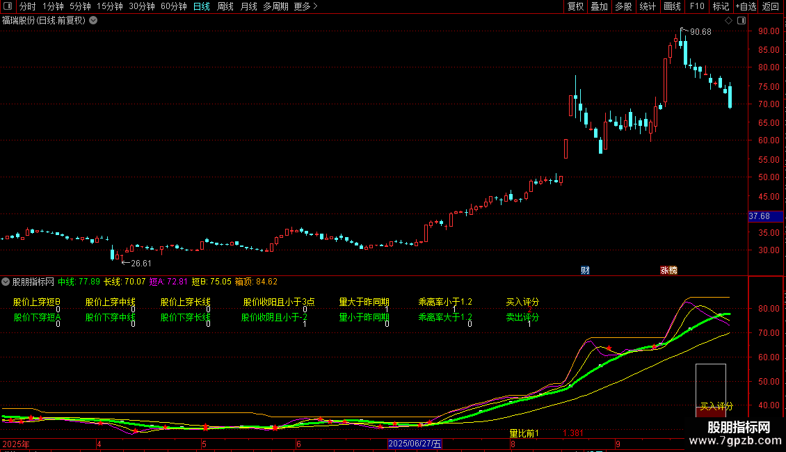The height and width of the screenshot is (452, 786).
Task: Switch to 周线 weekly chart
Action: (x=225, y=6)
